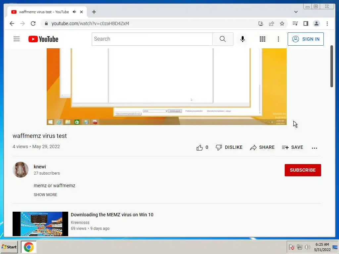The image size is (339, 254).
Task: Click the page vertical scrollbar
Action: [332, 66]
